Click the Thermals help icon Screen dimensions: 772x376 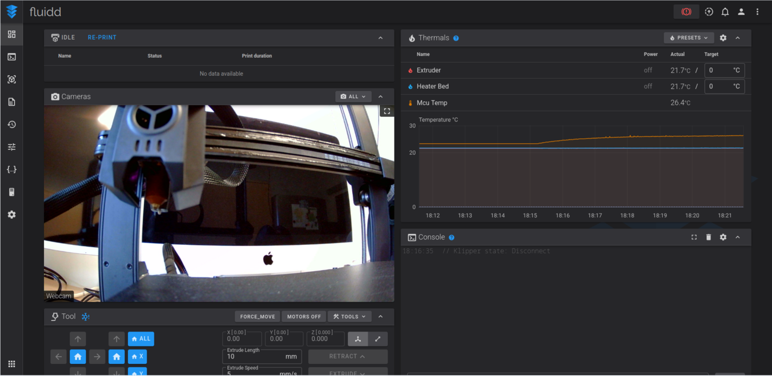456,38
